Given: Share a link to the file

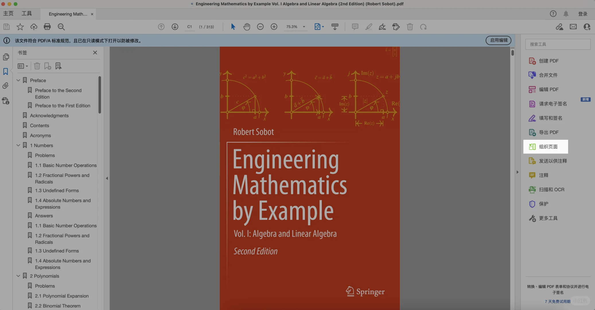Looking at the screenshot, I should 559,27.
